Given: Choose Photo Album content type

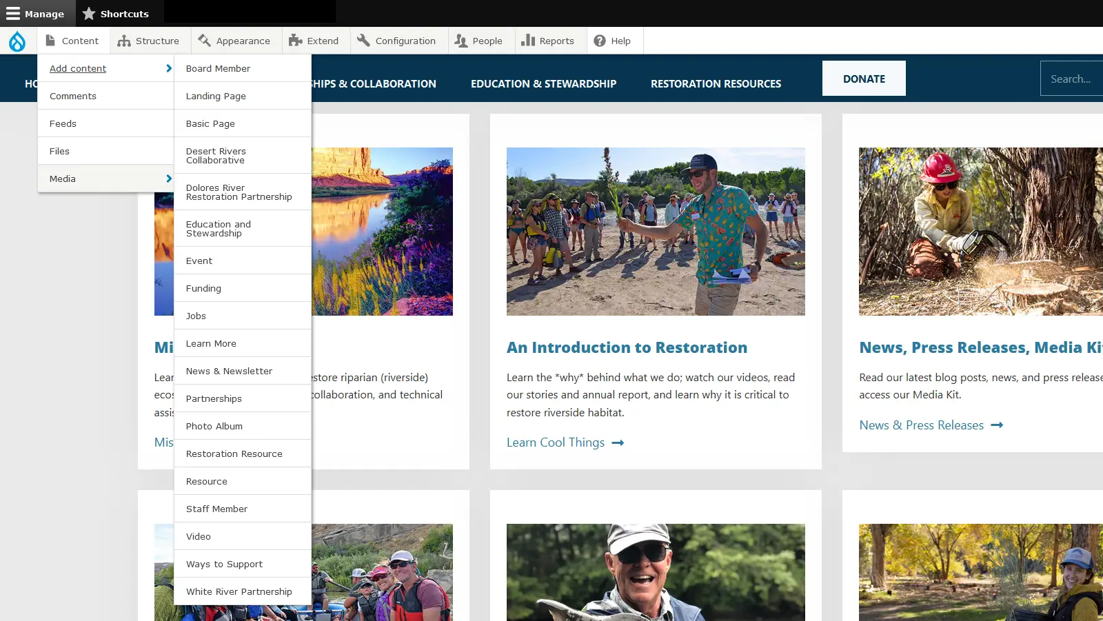Looking at the screenshot, I should tap(214, 427).
